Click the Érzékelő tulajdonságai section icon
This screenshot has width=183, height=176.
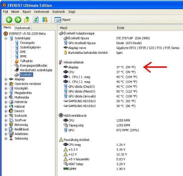61,33
